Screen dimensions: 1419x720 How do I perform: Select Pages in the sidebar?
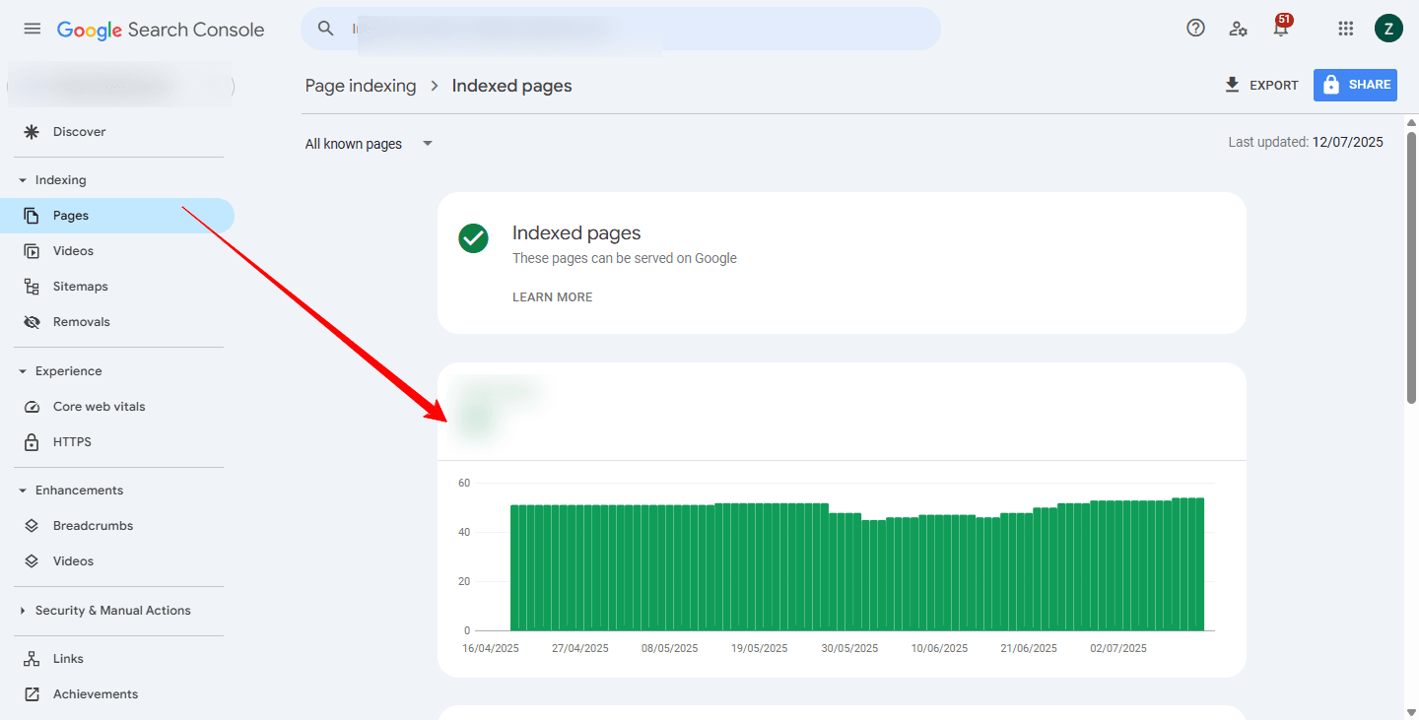tap(117, 216)
